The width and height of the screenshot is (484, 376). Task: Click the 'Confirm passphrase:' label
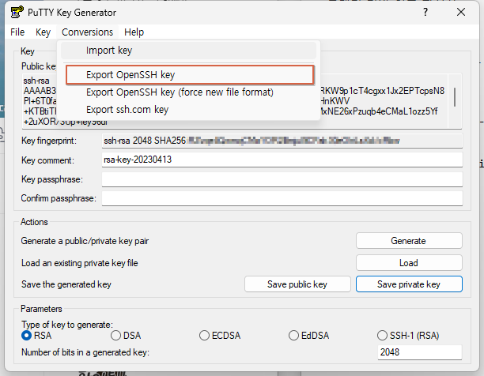point(59,198)
